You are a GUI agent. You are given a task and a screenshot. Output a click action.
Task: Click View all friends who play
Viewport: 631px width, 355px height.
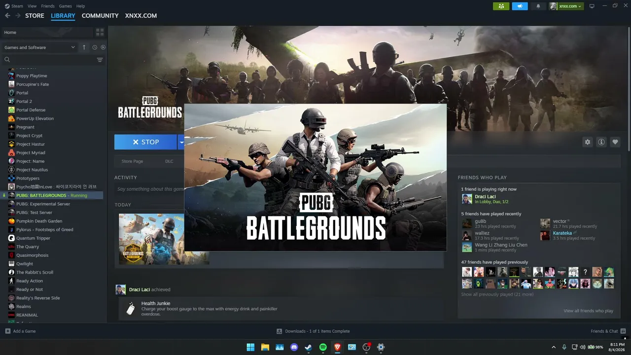point(589,311)
